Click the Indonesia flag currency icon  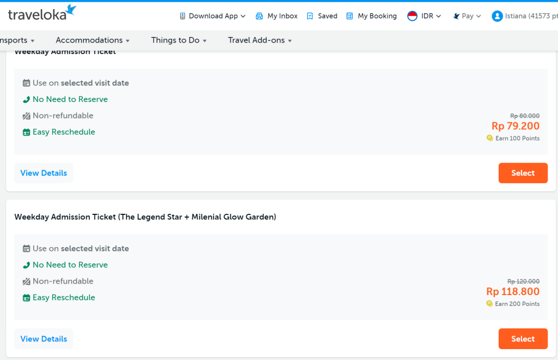point(413,16)
